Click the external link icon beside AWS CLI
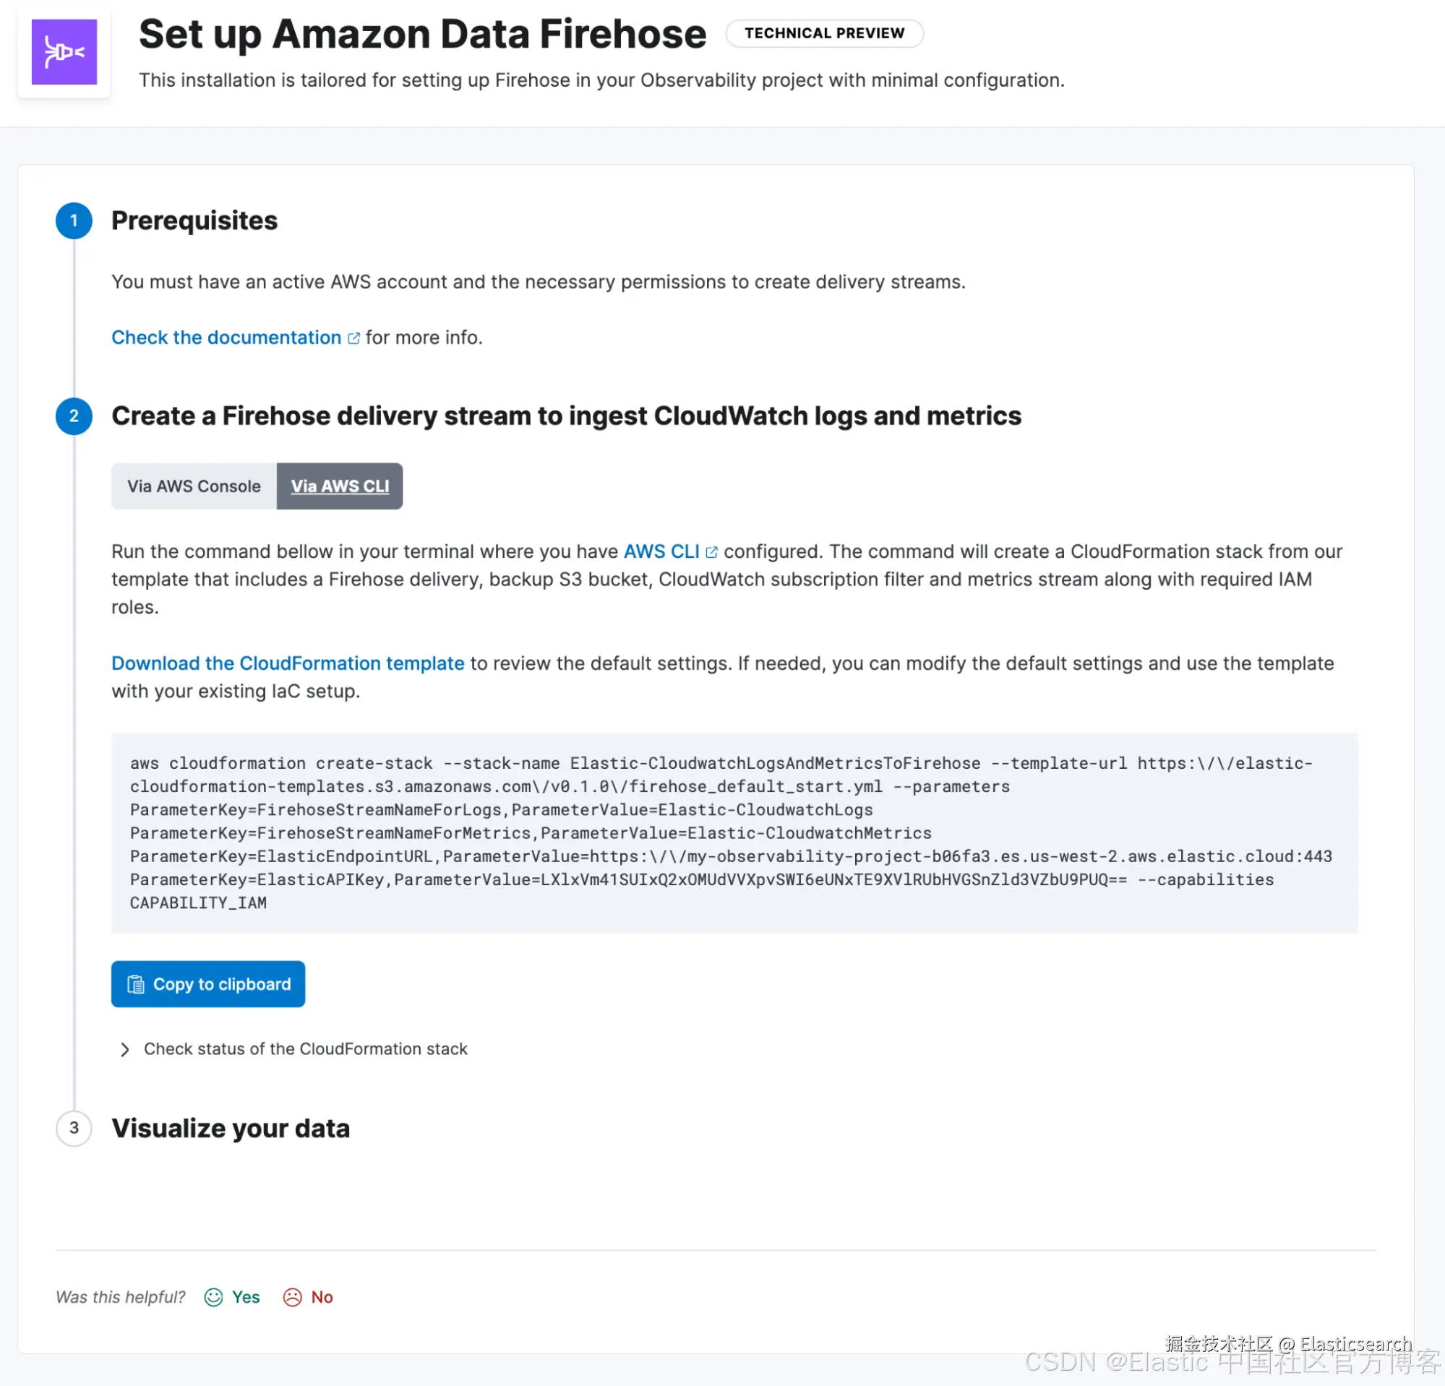 point(711,552)
